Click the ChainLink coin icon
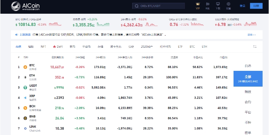The width and height of the screenshot is (269, 135). pyautogui.click(x=25, y=128)
